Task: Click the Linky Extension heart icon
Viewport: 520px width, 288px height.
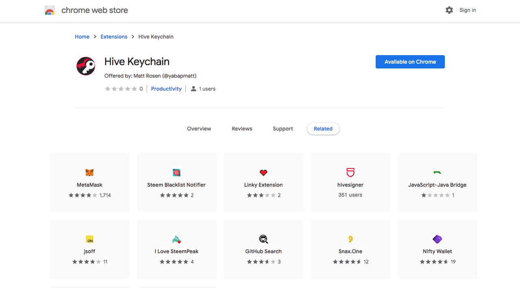Action: coord(263,173)
